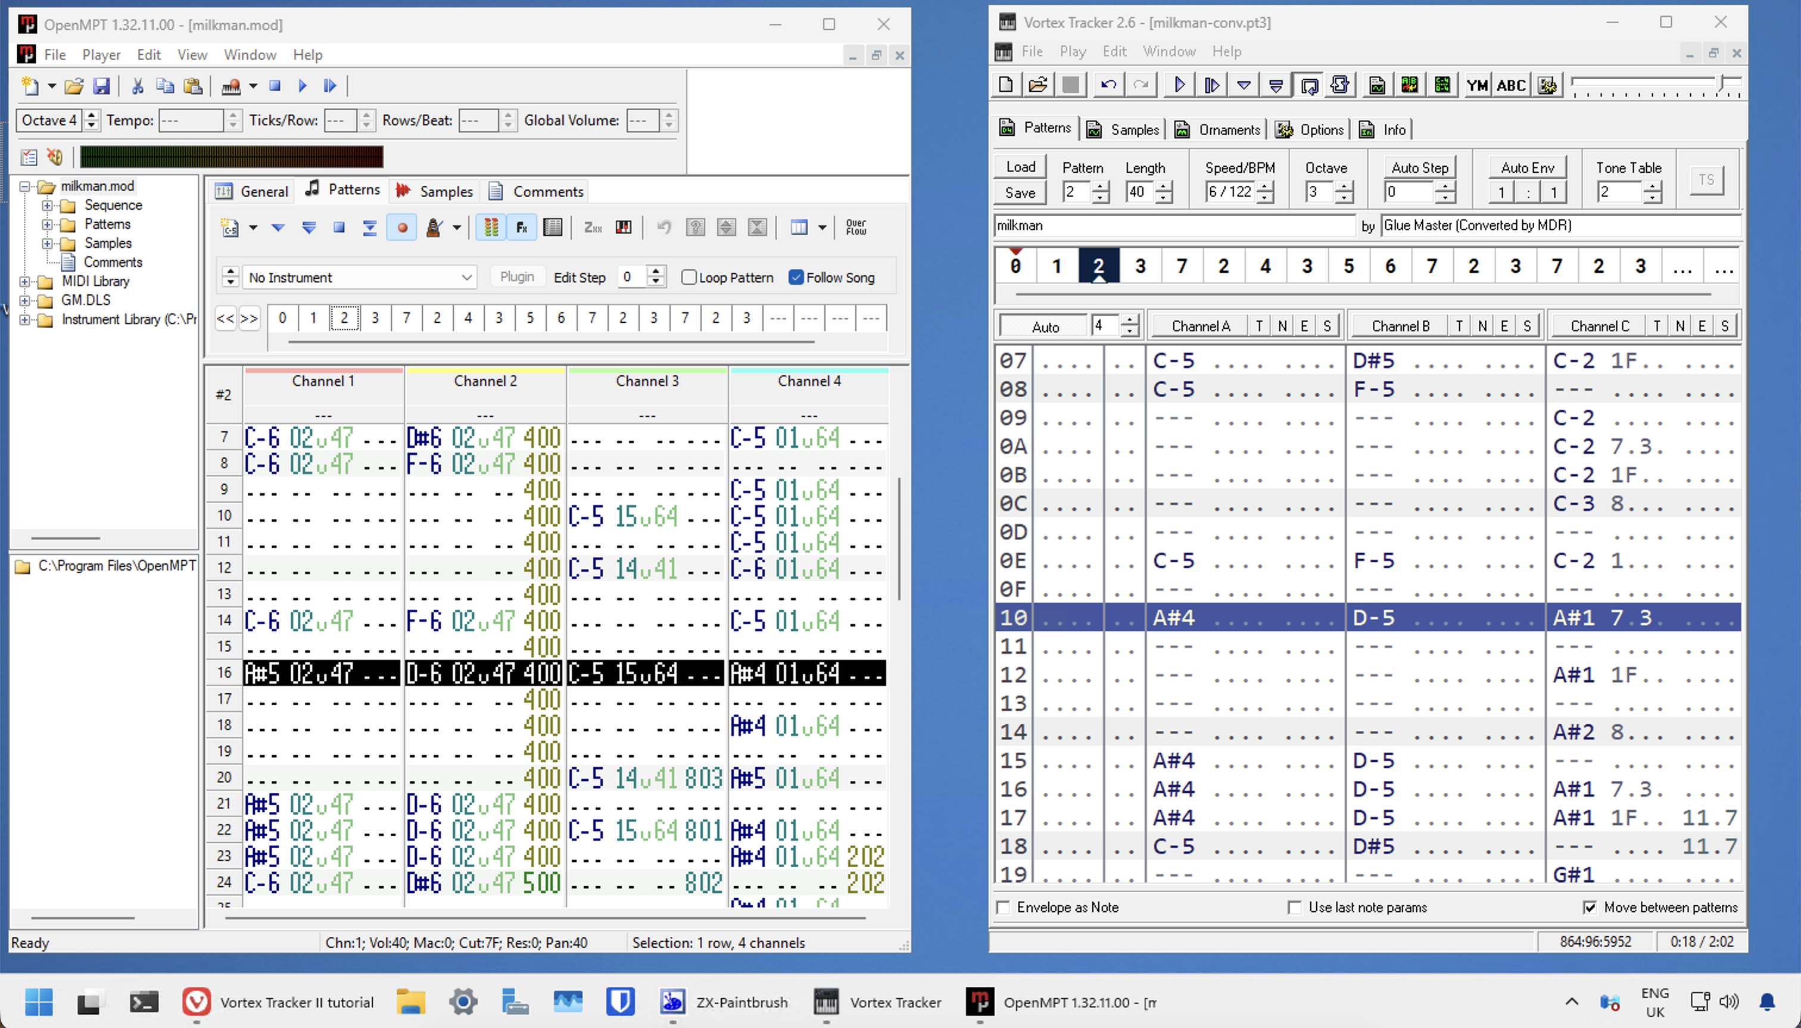Expand the Samples tree folder in OpenMPT
The width and height of the screenshot is (1801, 1028).
pyautogui.click(x=46, y=244)
